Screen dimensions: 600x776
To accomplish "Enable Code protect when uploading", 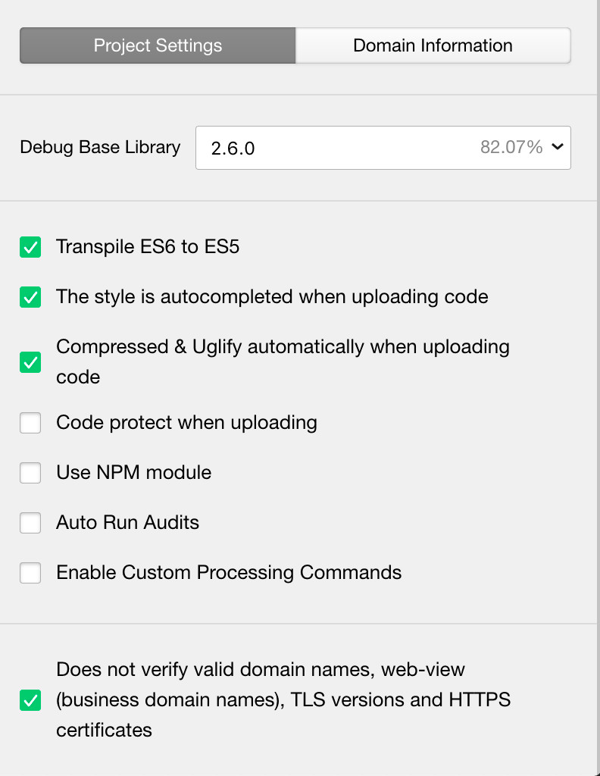I will (30, 423).
